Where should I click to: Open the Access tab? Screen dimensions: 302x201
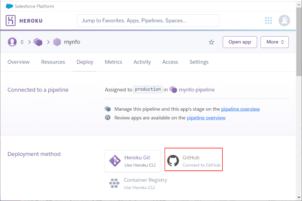tap(170, 62)
